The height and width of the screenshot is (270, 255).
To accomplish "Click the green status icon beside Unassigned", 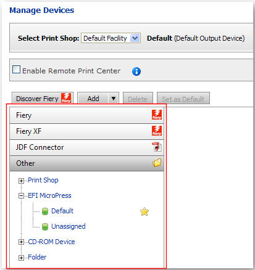I will pos(45,227).
